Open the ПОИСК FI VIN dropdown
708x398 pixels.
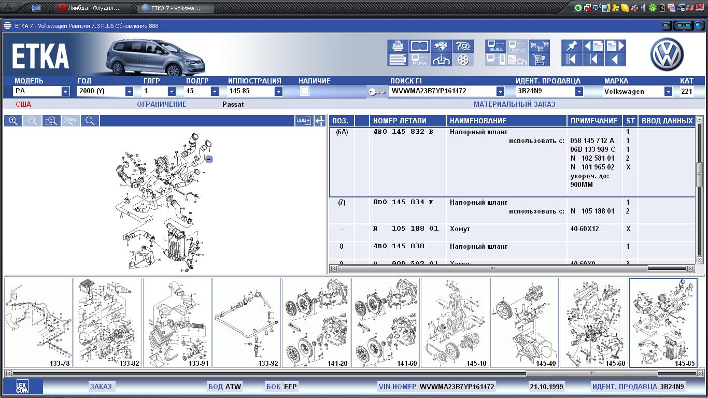click(500, 91)
